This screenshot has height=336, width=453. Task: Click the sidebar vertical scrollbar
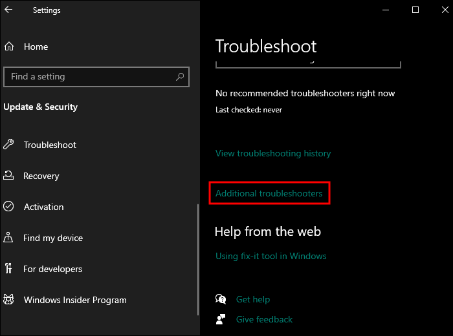(x=198, y=258)
